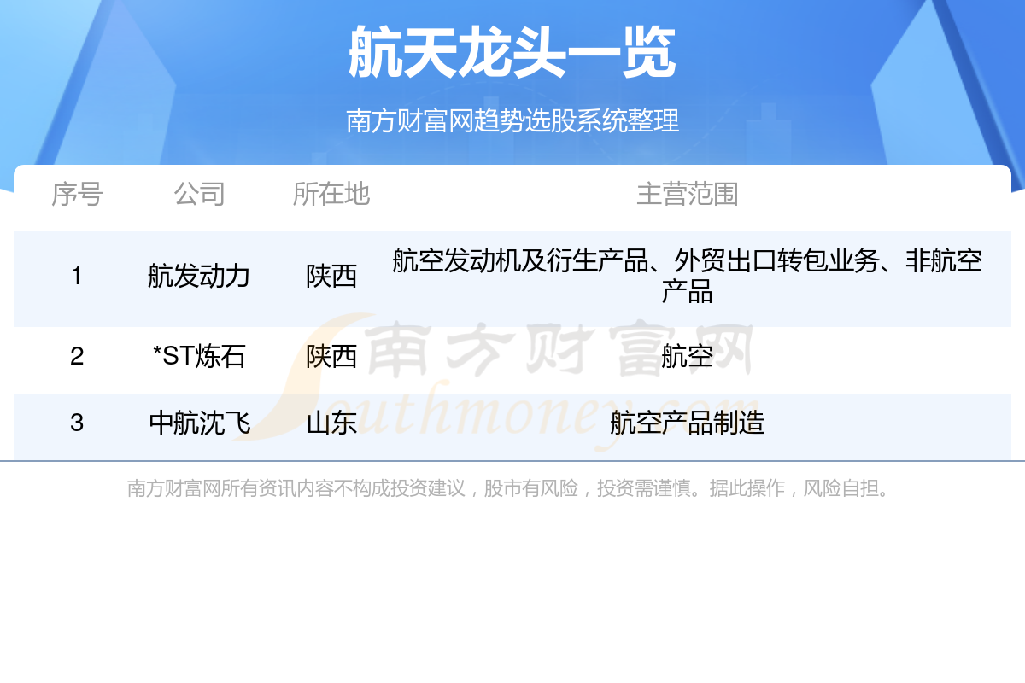Select the 序号 column header
The width and height of the screenshot is (1025, 683).
(77, 194)
